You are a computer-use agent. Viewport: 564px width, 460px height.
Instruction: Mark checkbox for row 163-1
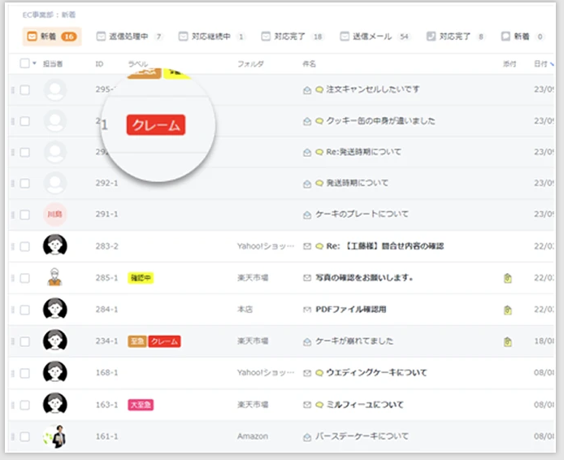pyautogui.click(x=24, y=406)
